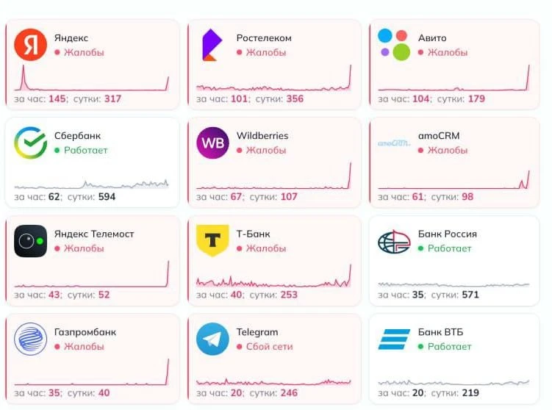Click the yellow Т-Банк shield logo

tap(212, 240)
